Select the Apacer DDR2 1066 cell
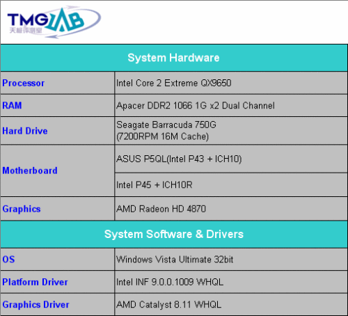This screenshot has height=316, width=348. point(231,105)
